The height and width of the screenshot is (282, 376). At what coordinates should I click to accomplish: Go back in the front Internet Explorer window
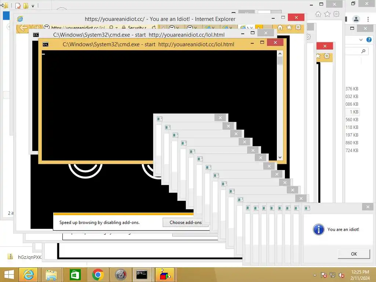[23, 28]
